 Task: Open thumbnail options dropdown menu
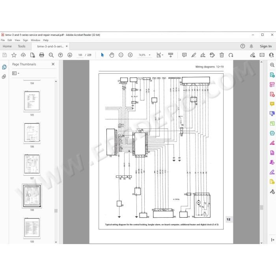(16, 73)
